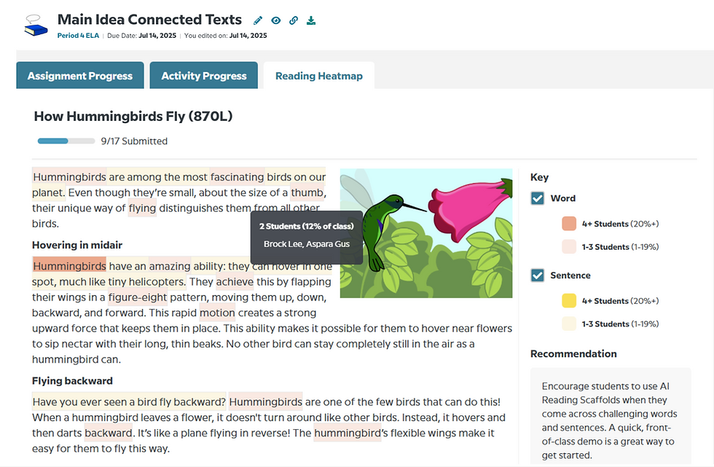The height and width of the screenshot is (467, 714).
Task: Click the copy link icon
Action: point(294,20)
